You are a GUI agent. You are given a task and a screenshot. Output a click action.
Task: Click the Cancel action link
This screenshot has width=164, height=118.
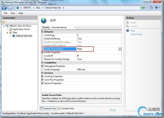tap(134, 26)
